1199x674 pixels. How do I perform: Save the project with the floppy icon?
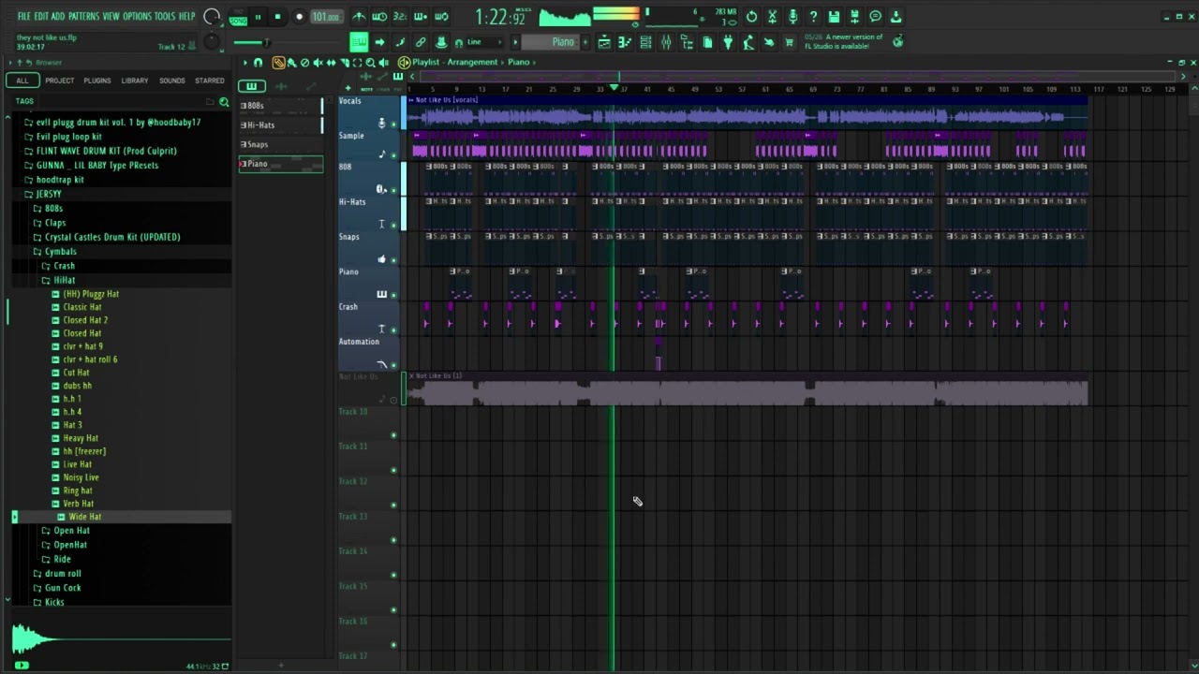833,17
